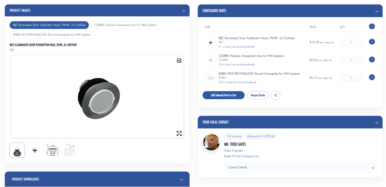Click the 'Sales Engineer' title text
The width and height of the screenshot is (386, 187).
233,150
